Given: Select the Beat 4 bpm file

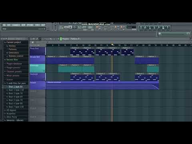Looking at the screenshot, I should 16,97.
